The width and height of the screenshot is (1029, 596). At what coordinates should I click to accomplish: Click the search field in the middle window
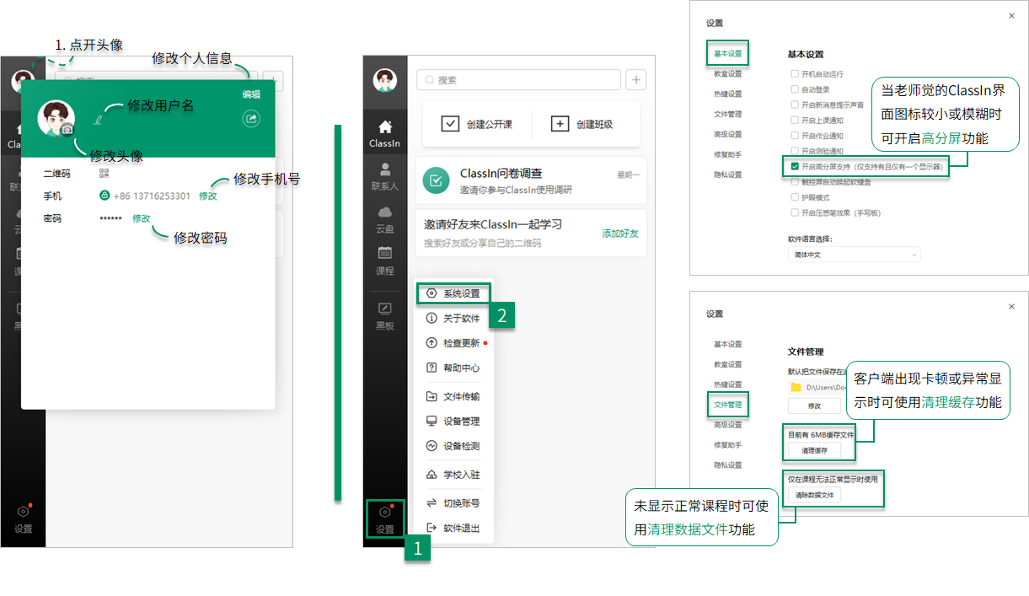(518, 80)
